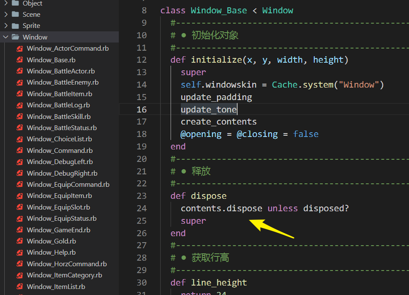The height and width of the screenshot is (295, 409).
Task: Select Window_DebugRight.rb file
Action: tap(62, 173)
